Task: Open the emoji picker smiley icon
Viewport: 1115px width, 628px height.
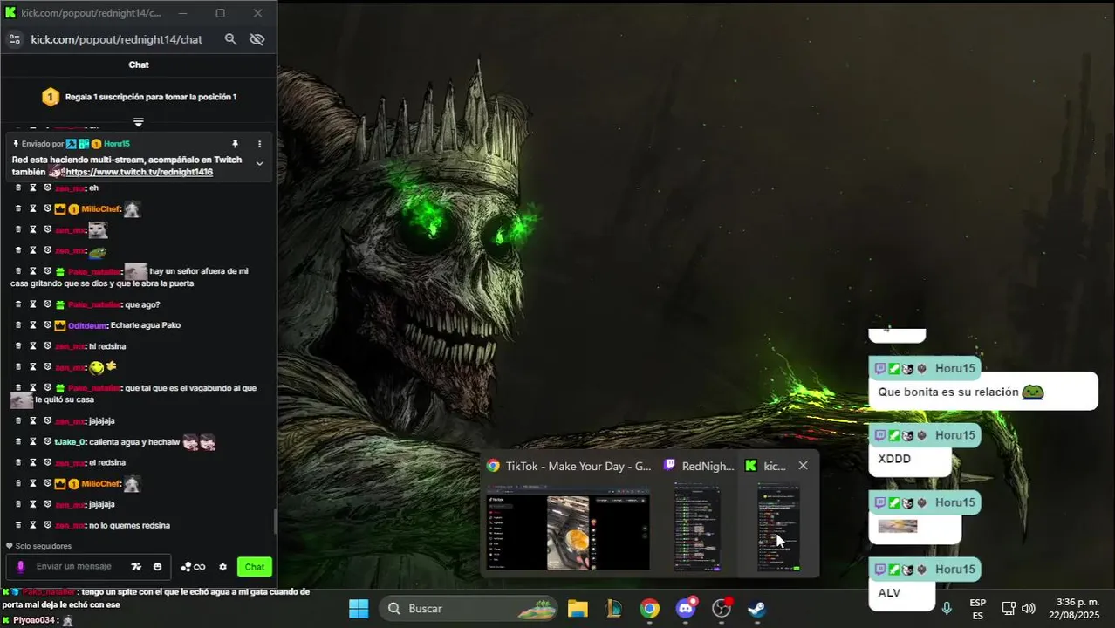Action: tap(157, 567)
